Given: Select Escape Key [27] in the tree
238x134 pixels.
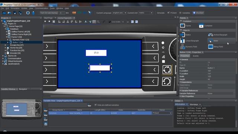Looking at the screenshot, I should pyautogui.click(x=17, y=45).
